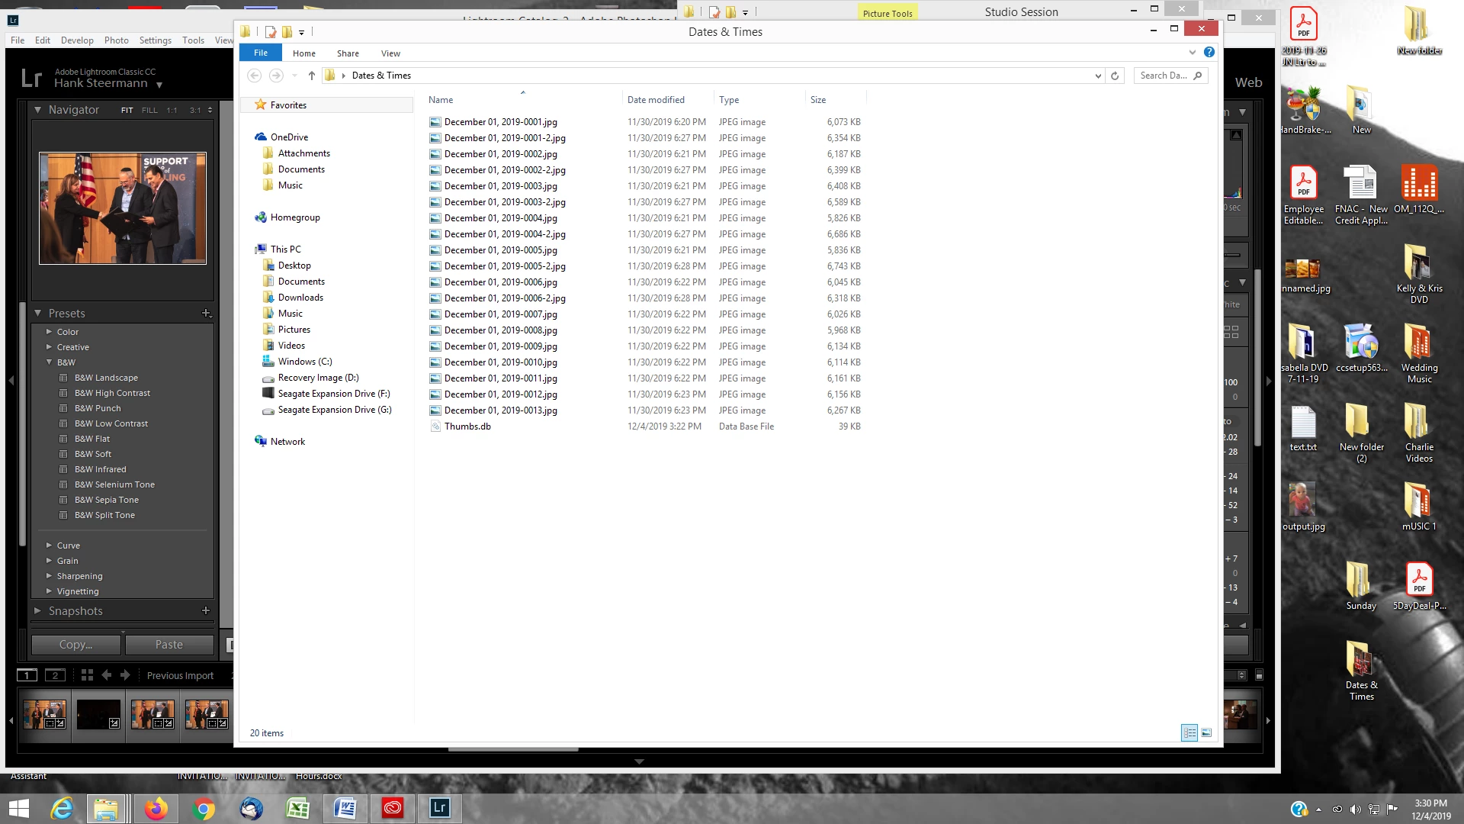Add a new preset with plus icon
This screenshot has height=824, width=1464.
pos(206,313)
